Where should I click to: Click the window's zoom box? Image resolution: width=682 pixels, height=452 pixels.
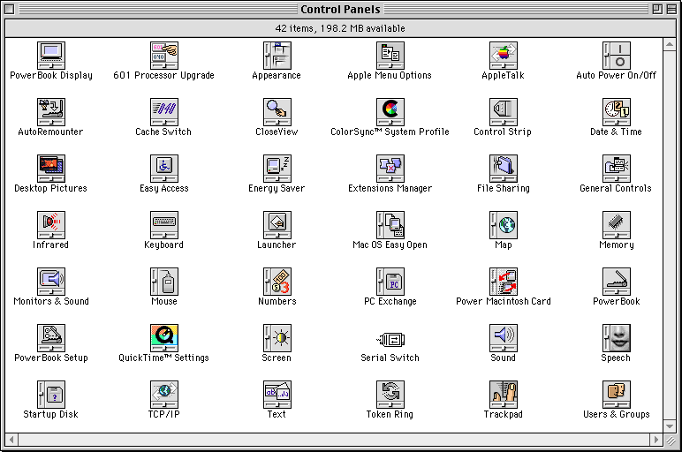656,9
